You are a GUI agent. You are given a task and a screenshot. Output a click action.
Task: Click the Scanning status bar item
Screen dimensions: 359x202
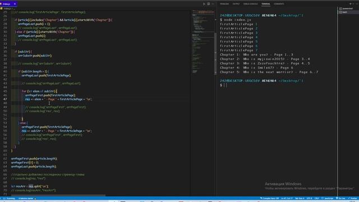(9, 198)
